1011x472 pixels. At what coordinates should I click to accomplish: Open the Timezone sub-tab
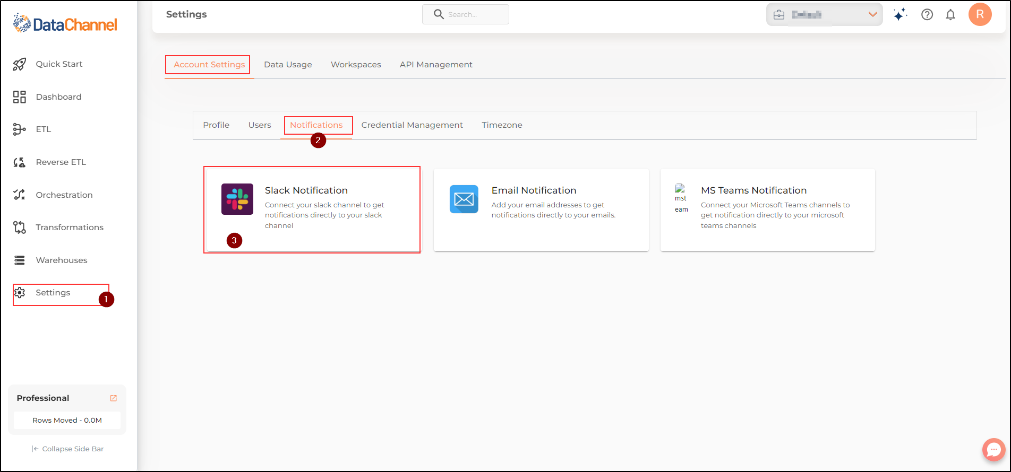[502, 125]
